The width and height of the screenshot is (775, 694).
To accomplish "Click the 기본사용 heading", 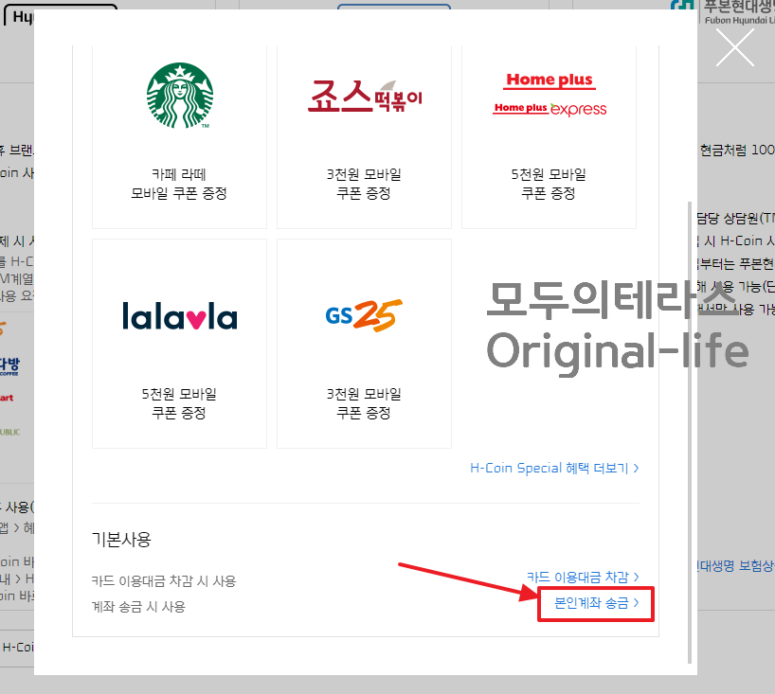I will click(x=121, y=540).
